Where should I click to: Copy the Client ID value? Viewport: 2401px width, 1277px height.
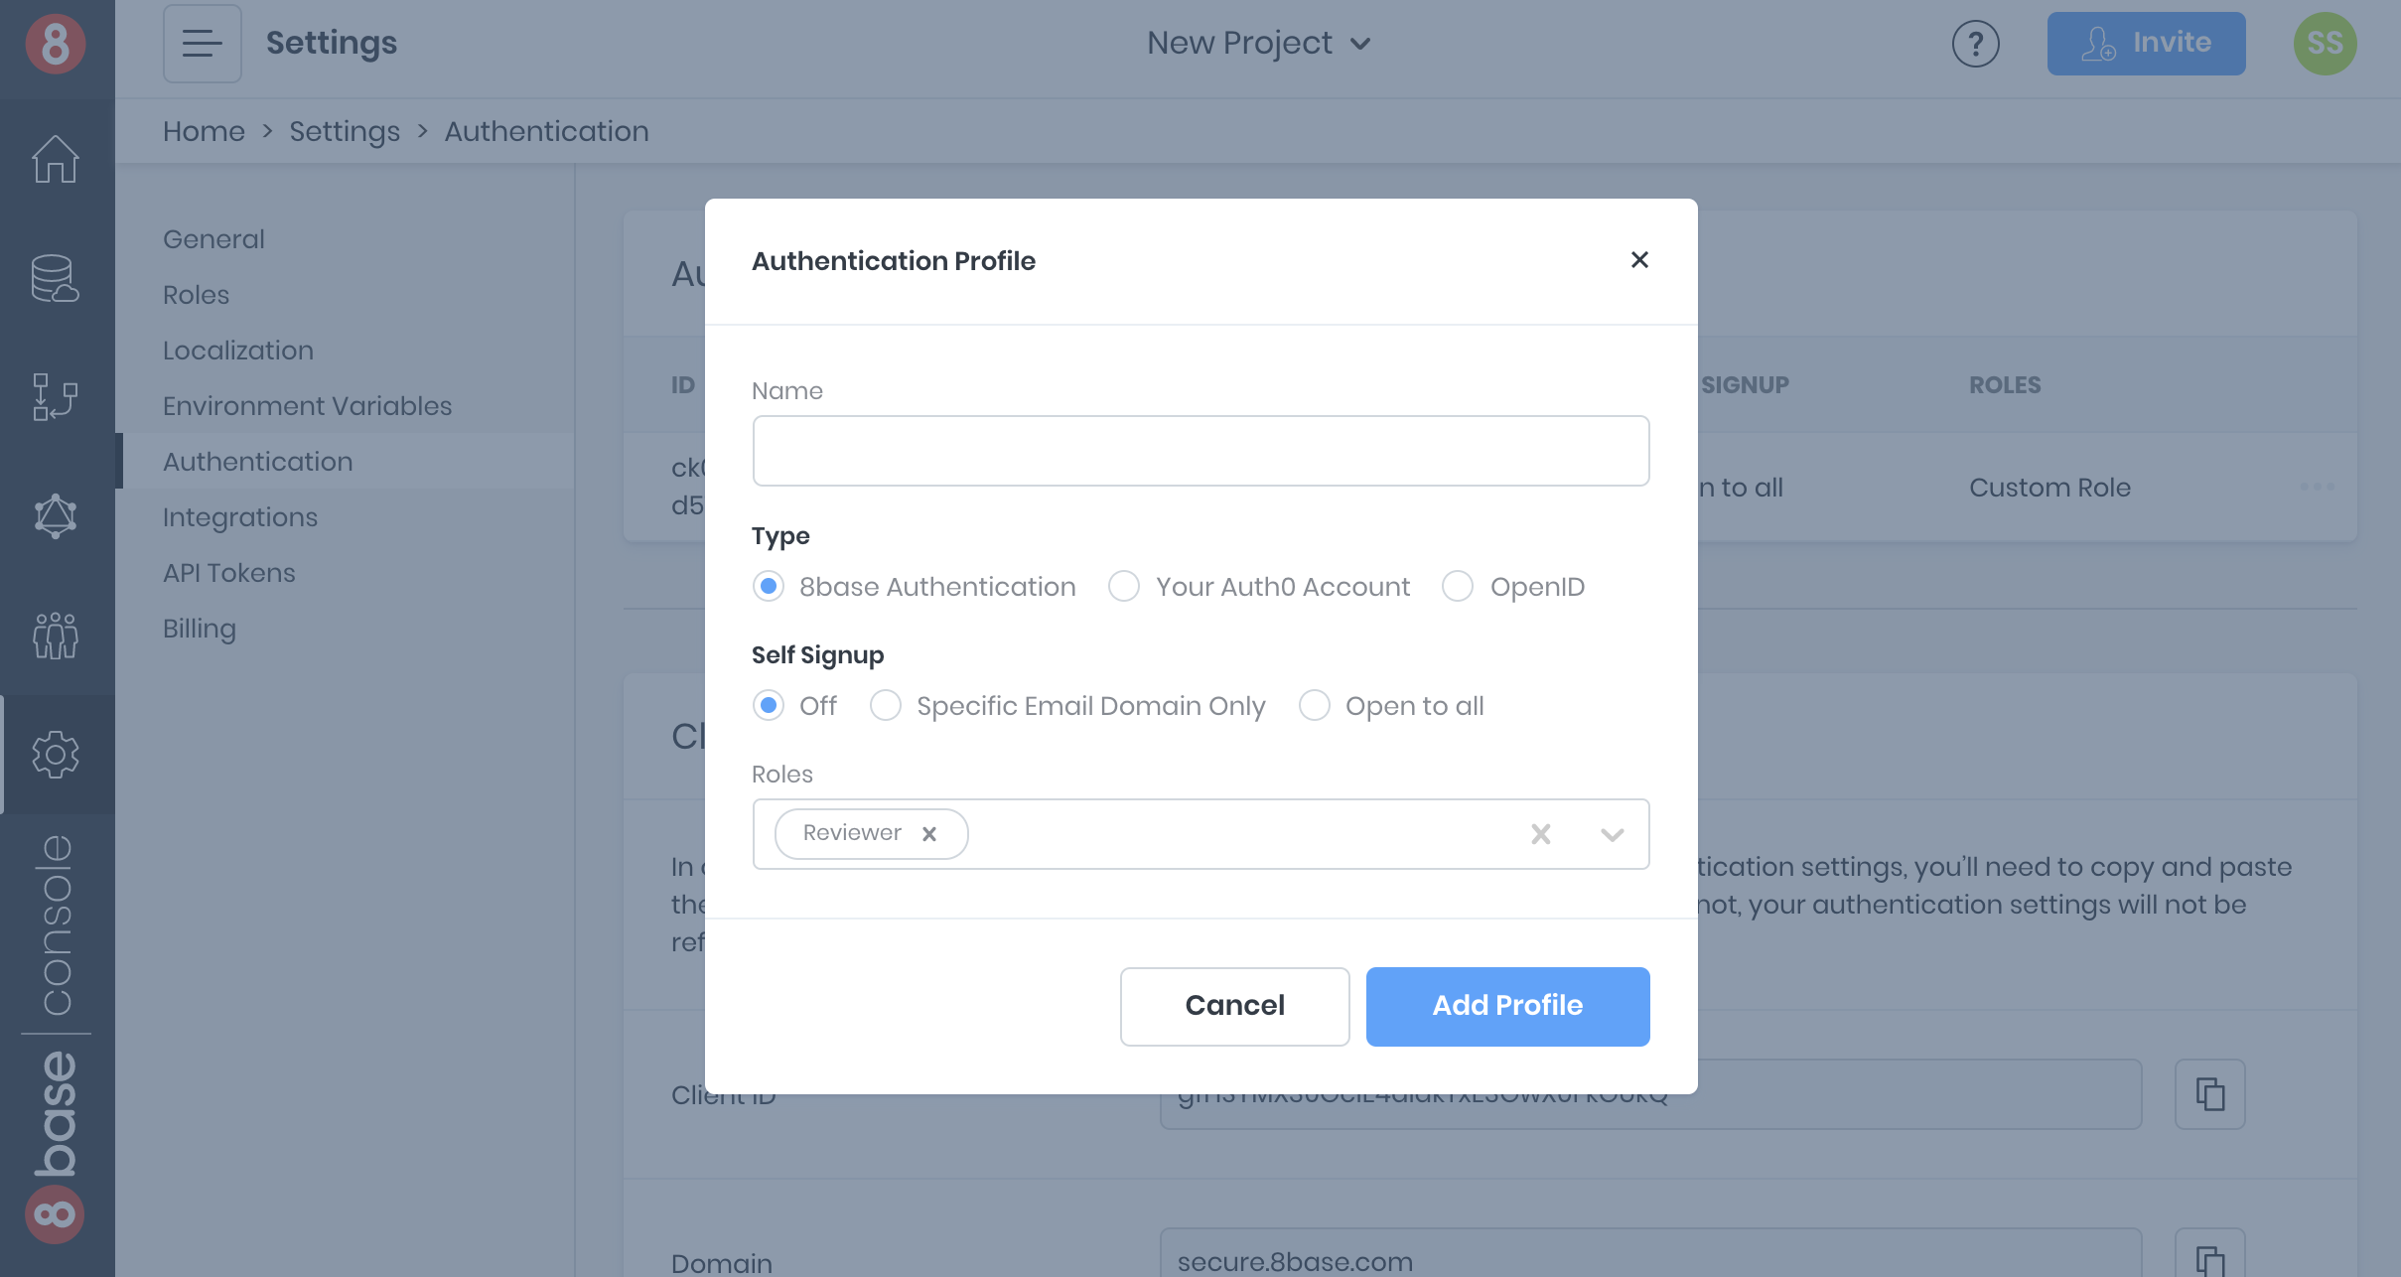[2209, 1094]
